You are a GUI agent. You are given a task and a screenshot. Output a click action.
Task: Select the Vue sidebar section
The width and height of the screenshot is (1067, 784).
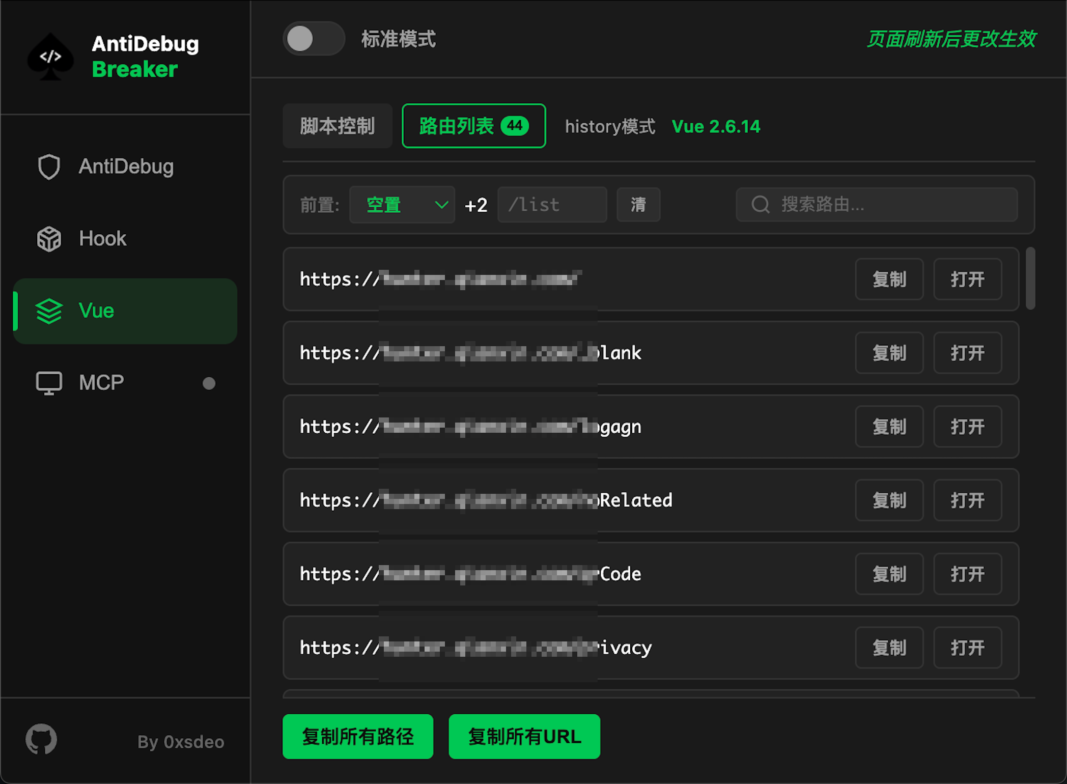coord(125,311)
